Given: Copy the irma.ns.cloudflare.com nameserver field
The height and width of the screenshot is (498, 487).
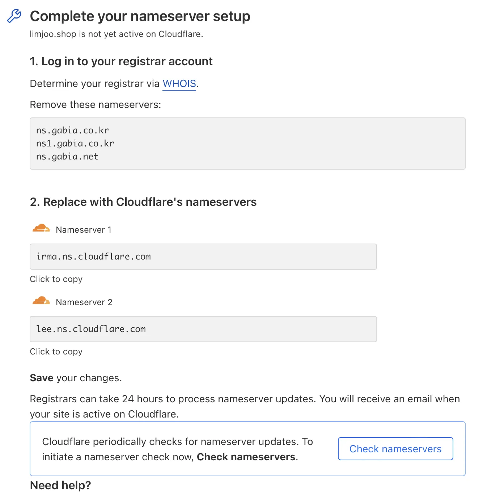Looking at the screenshot, I should pyautogui.click(x=203, y=257).
